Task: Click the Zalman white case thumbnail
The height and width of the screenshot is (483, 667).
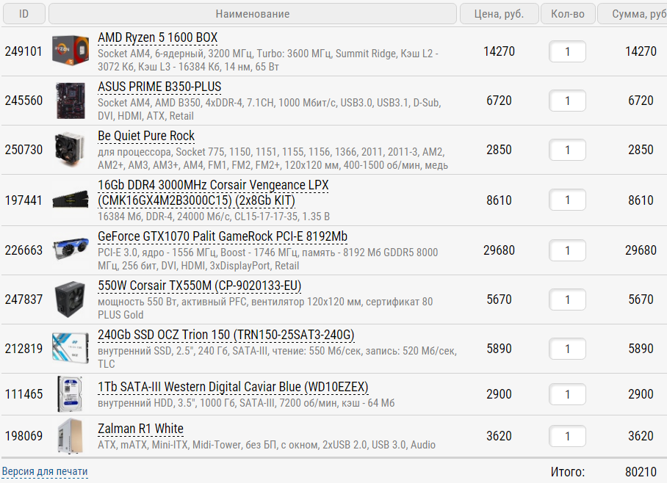Action: click(x=71, y=436)
